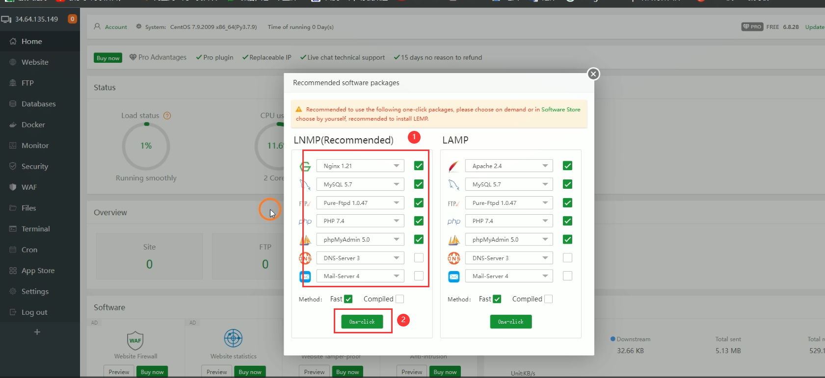Close the Recommended software packages dialog

pyautogui.click(x=593, y=74)
